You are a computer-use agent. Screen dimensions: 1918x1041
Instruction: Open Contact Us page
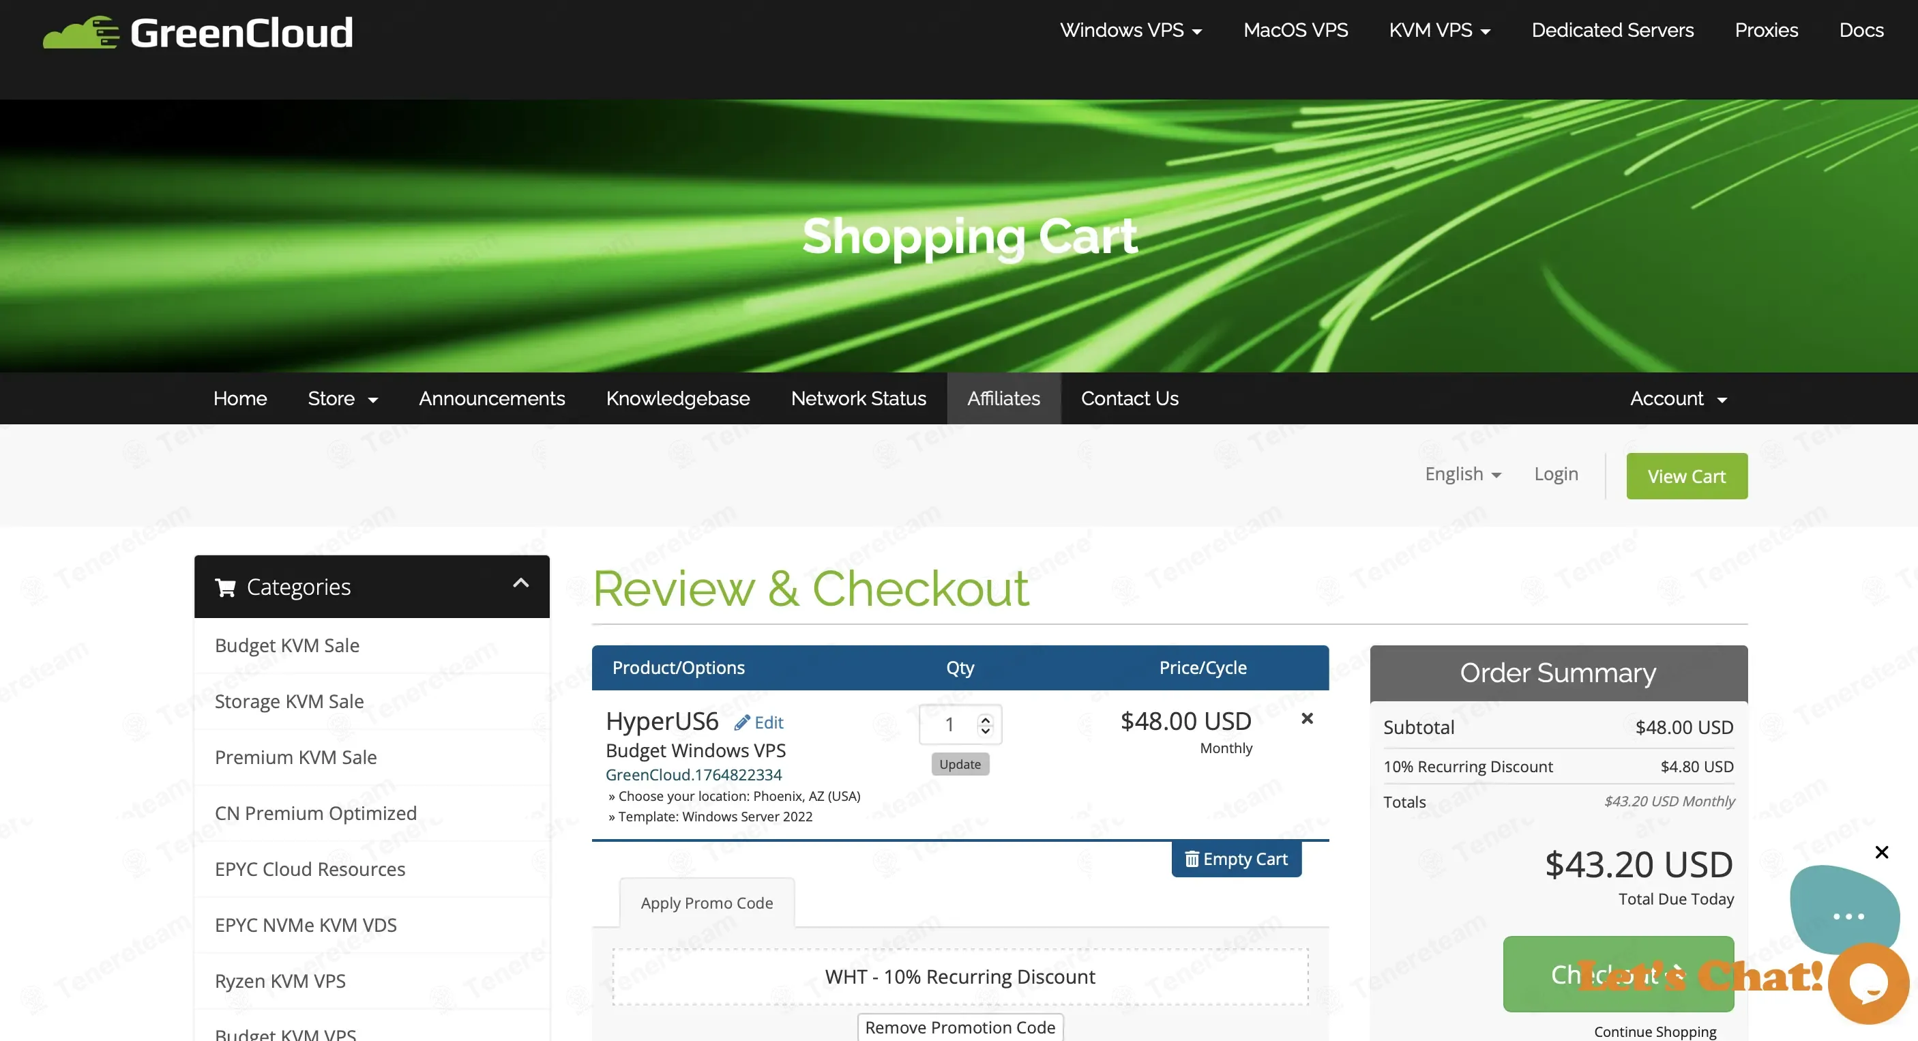coord(1130,398)
